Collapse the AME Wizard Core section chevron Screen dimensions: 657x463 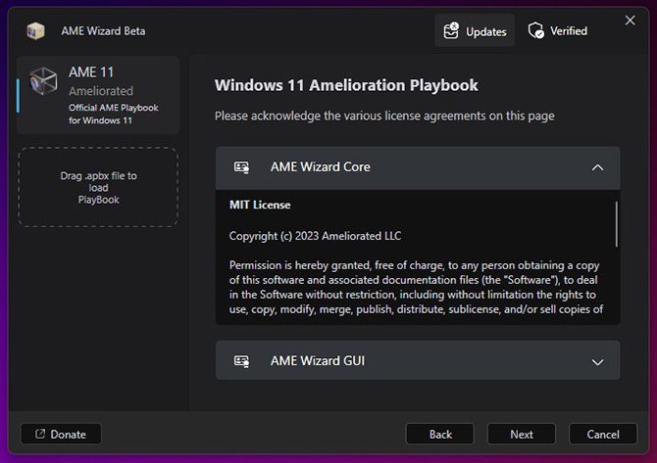pos(597,167)
